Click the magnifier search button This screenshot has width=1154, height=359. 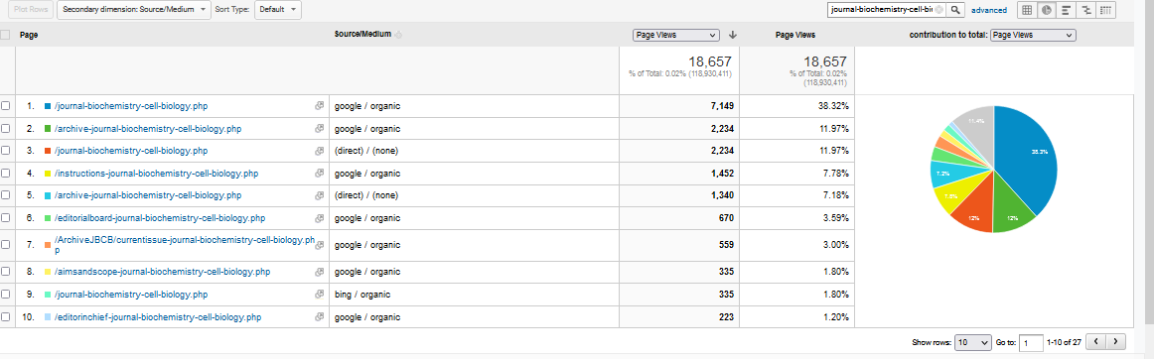[x=955, y=10]
